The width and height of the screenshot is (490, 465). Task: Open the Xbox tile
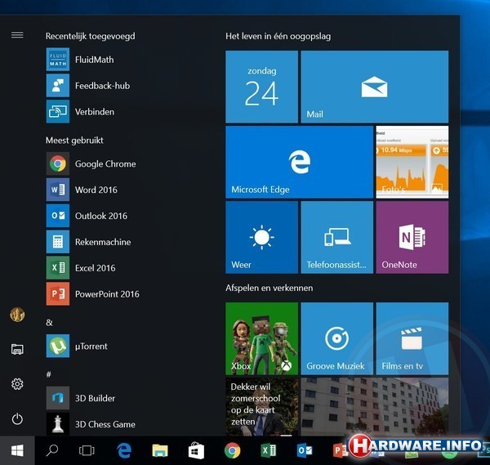261,338
